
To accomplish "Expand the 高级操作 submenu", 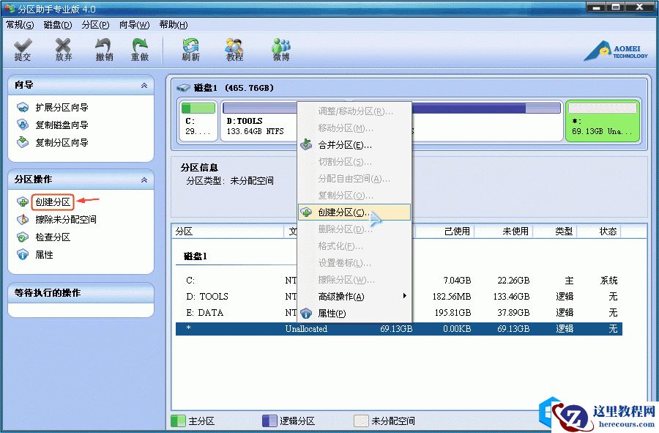I will tap(341, 295).
